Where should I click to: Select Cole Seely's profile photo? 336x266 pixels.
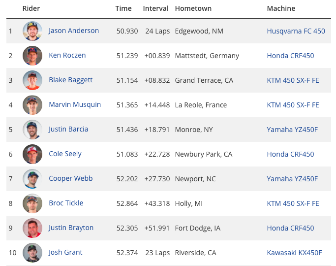pos(32,154)
